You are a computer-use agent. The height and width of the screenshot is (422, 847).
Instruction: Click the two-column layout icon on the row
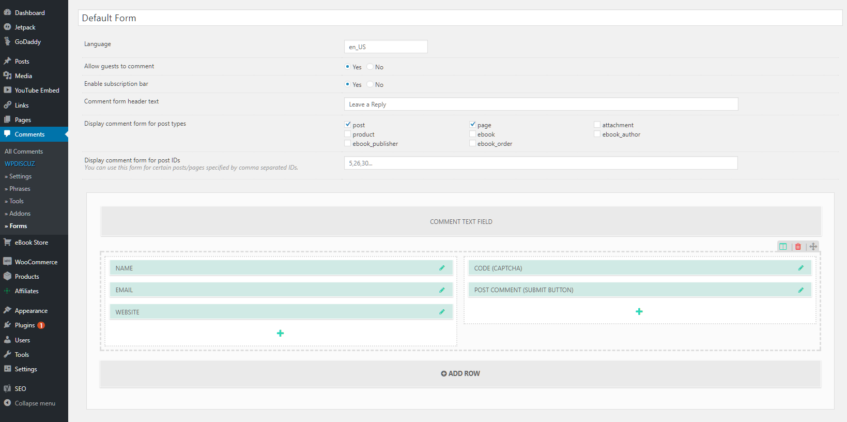(783, 247)
